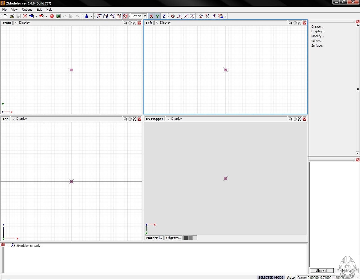Toggle SELECTED MODE in status bar
The height and width of the screenshot is (280, 360).
click(271, 277)
